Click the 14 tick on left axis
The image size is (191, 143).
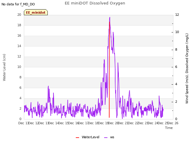[19, 46]
